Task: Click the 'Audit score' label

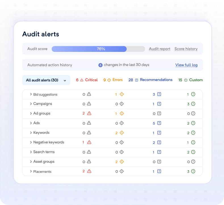Action: click(x=37, y=49)
